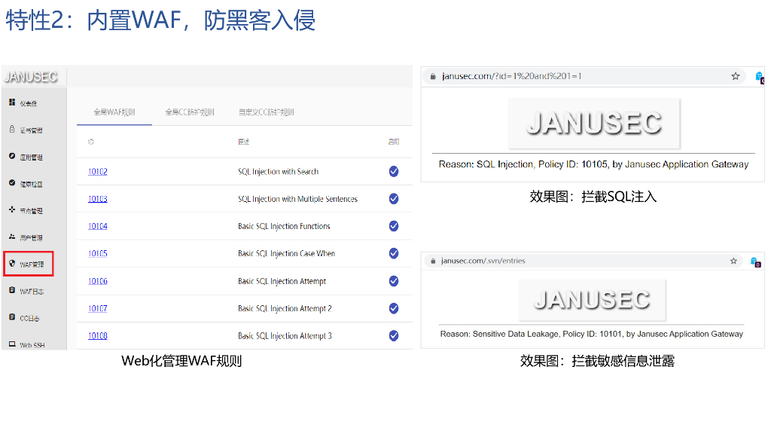Switch to the 全局CC防护规则 tab
Image resolution: width=771 pixels, height=434 pixels.
point(190,112)
